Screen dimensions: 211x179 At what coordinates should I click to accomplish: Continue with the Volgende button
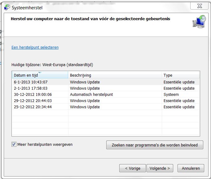pos(160,168)
